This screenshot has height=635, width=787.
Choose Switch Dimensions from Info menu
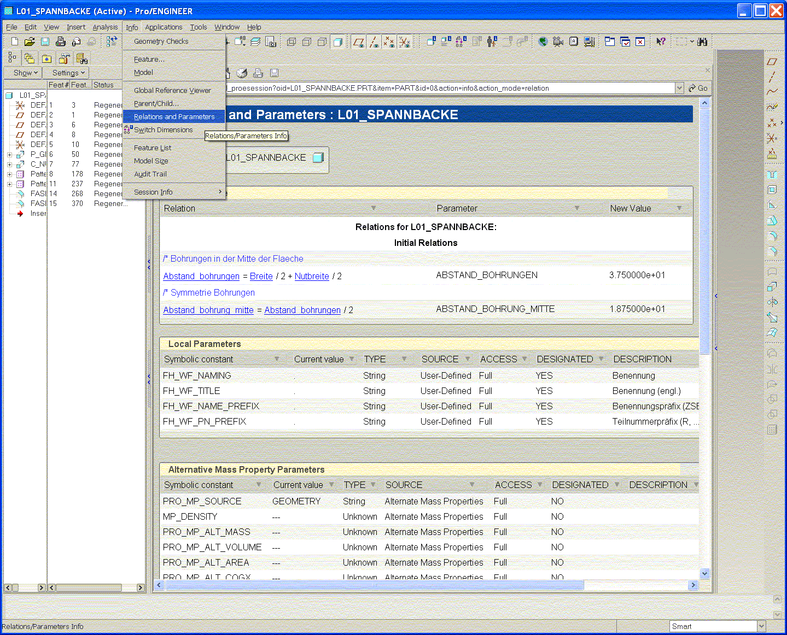174,130
